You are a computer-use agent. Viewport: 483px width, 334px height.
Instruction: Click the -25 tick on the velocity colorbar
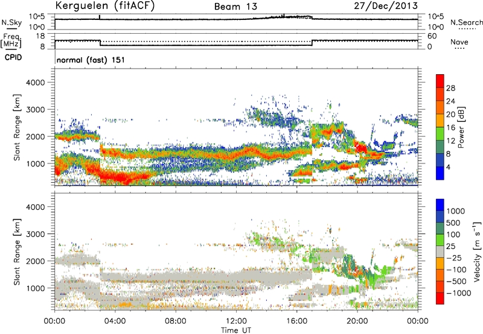[x=454, y=257]
